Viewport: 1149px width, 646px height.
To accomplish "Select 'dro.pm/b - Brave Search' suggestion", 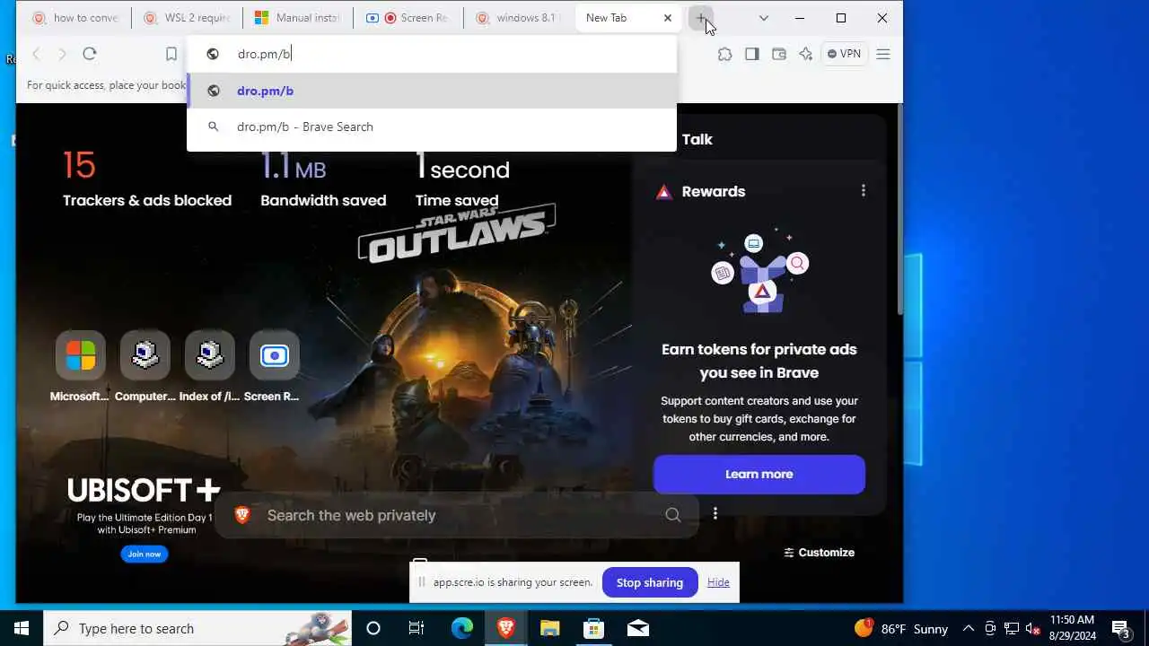I will 432,127.
